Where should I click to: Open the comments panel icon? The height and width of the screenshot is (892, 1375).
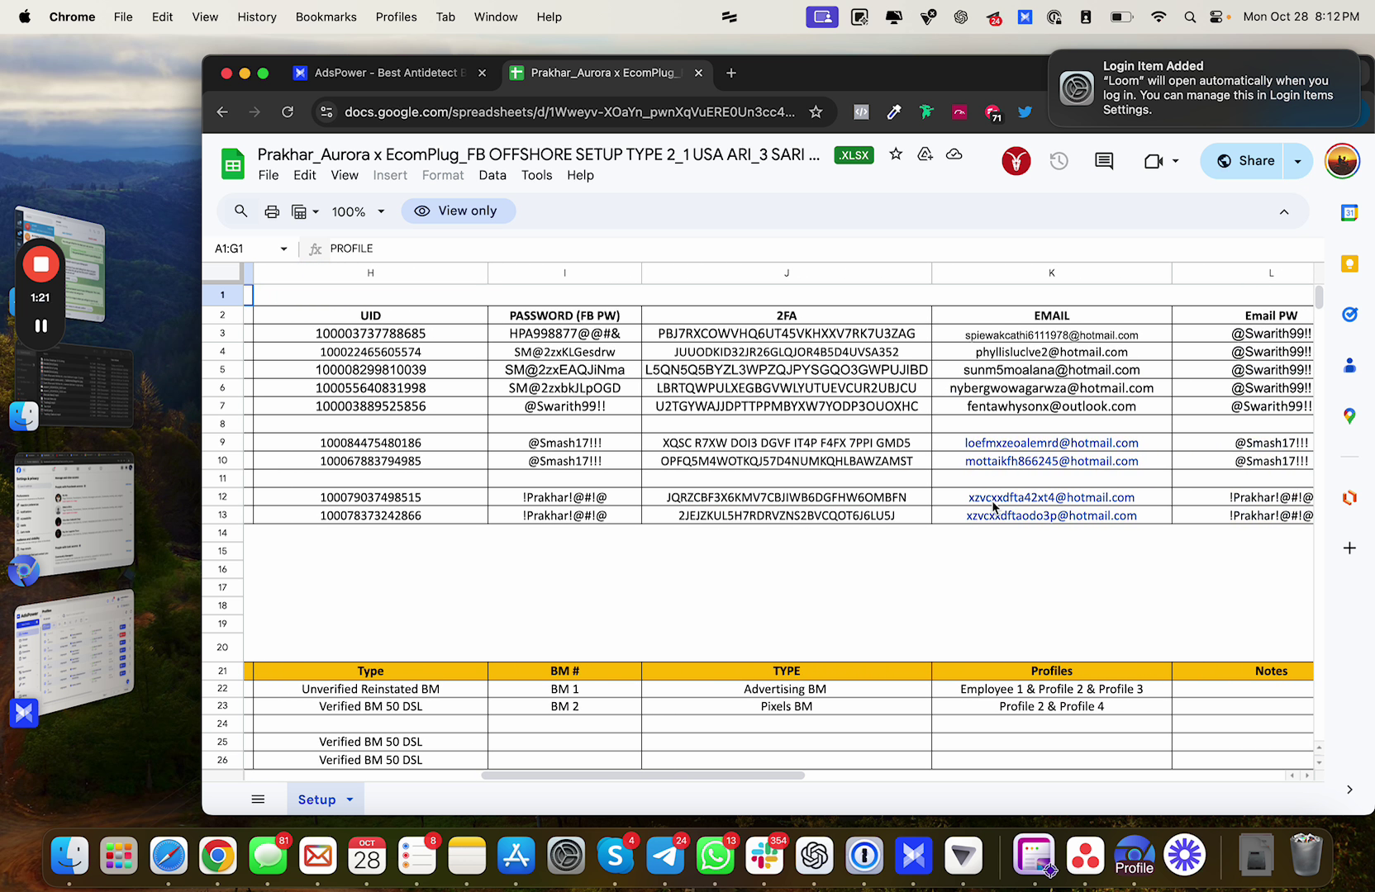1104,161
